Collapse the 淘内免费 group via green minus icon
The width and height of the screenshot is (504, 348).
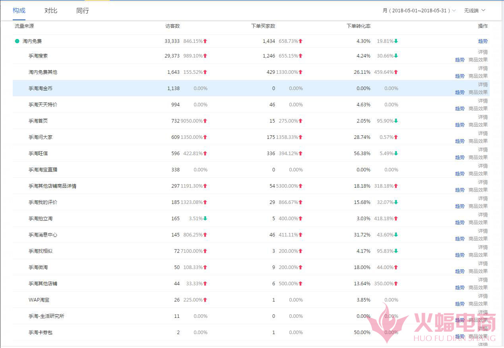tap(17, 41)
